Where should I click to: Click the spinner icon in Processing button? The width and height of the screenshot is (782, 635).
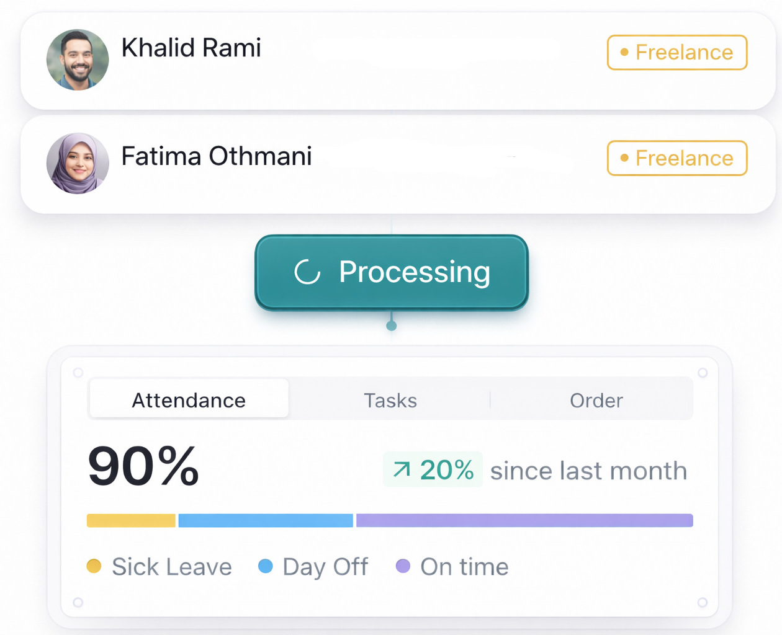coord(307,272)
